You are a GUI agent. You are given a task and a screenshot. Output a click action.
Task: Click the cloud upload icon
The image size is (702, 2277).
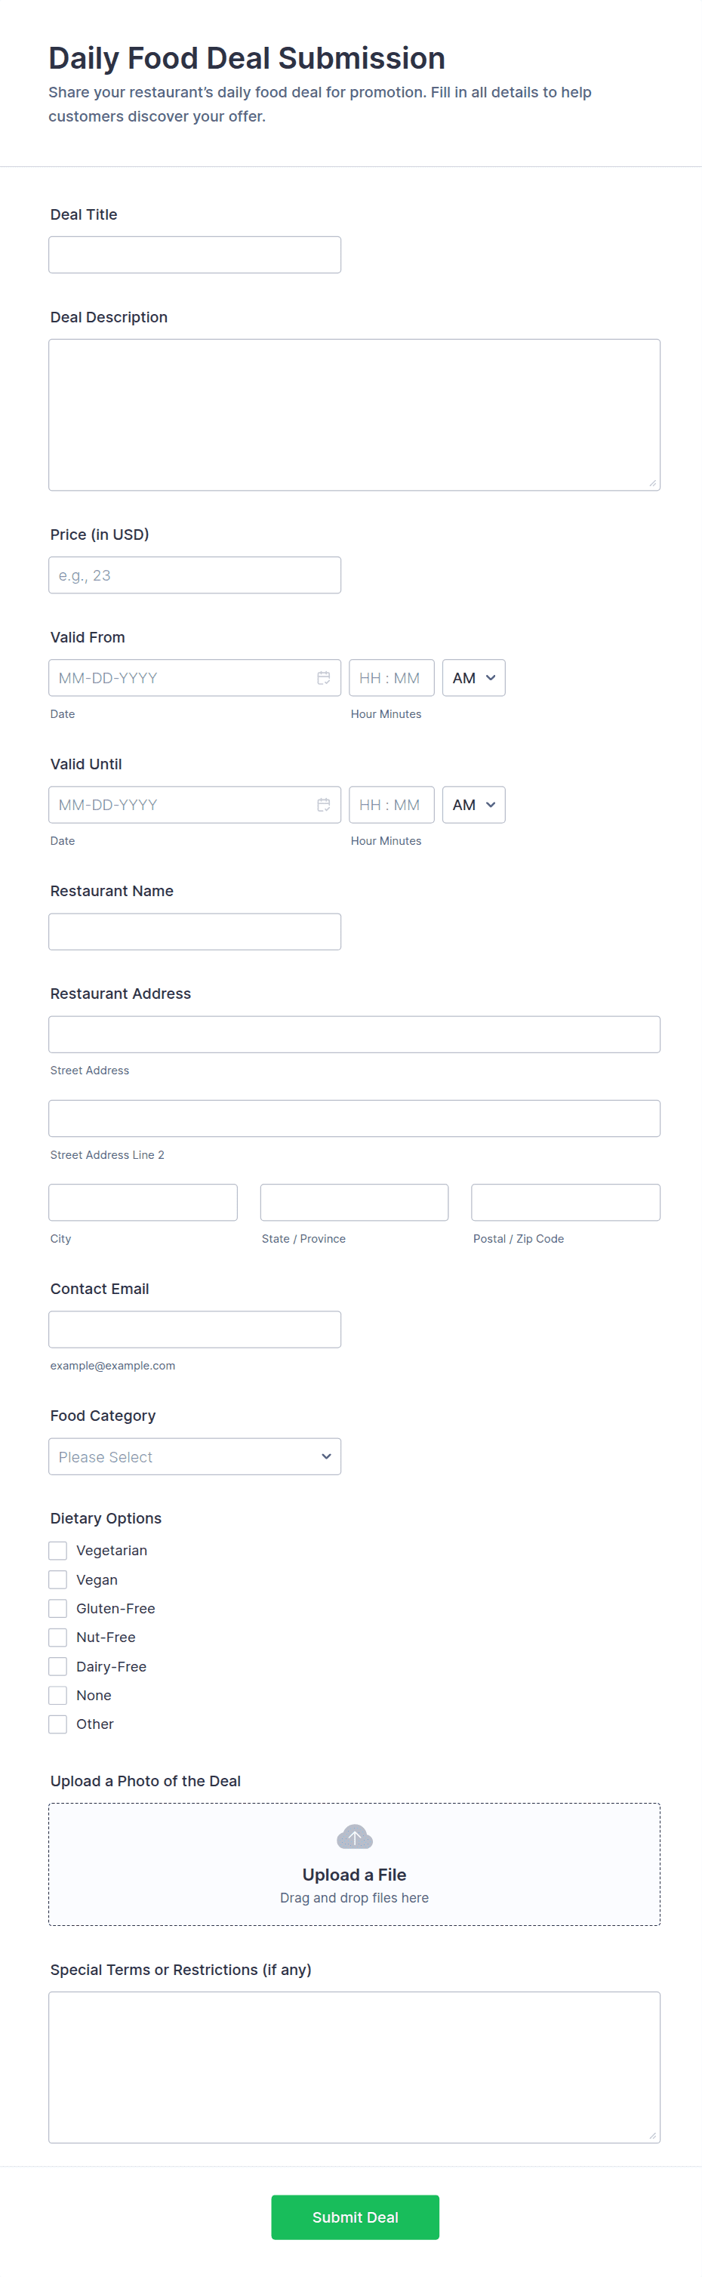coord(355,1837)
